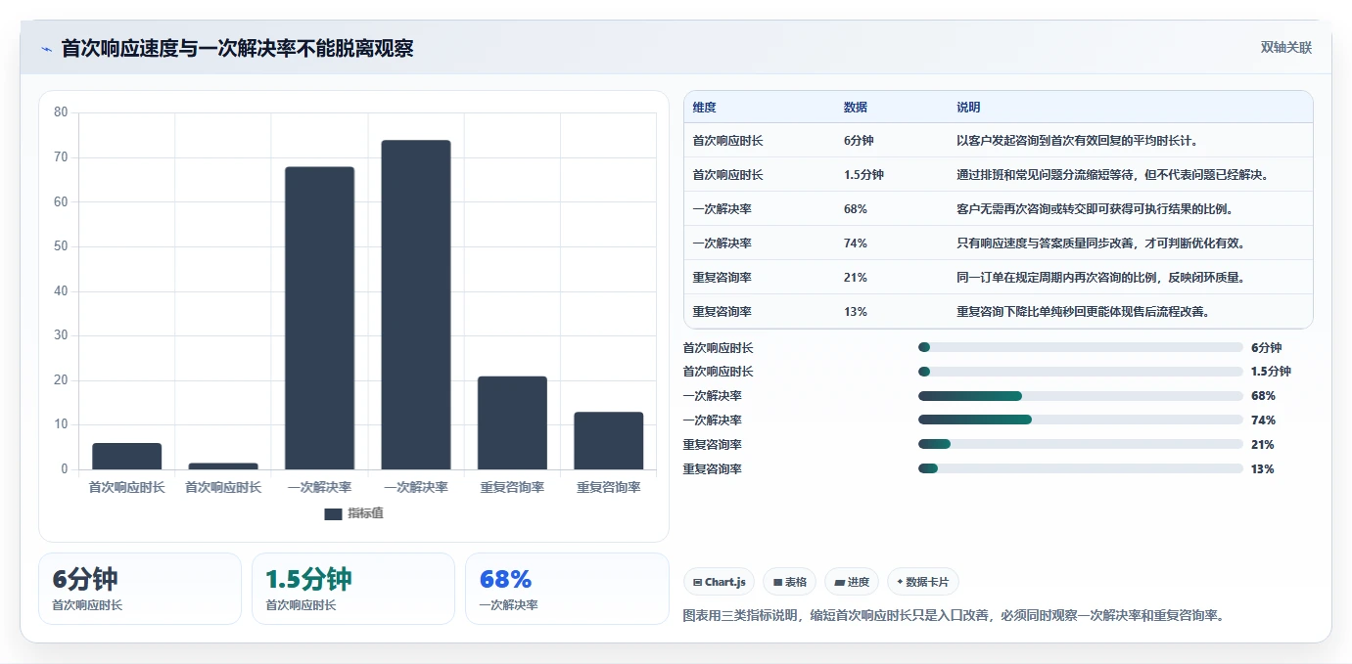Click the 数据卡片 tag chip

click(922, 582)
